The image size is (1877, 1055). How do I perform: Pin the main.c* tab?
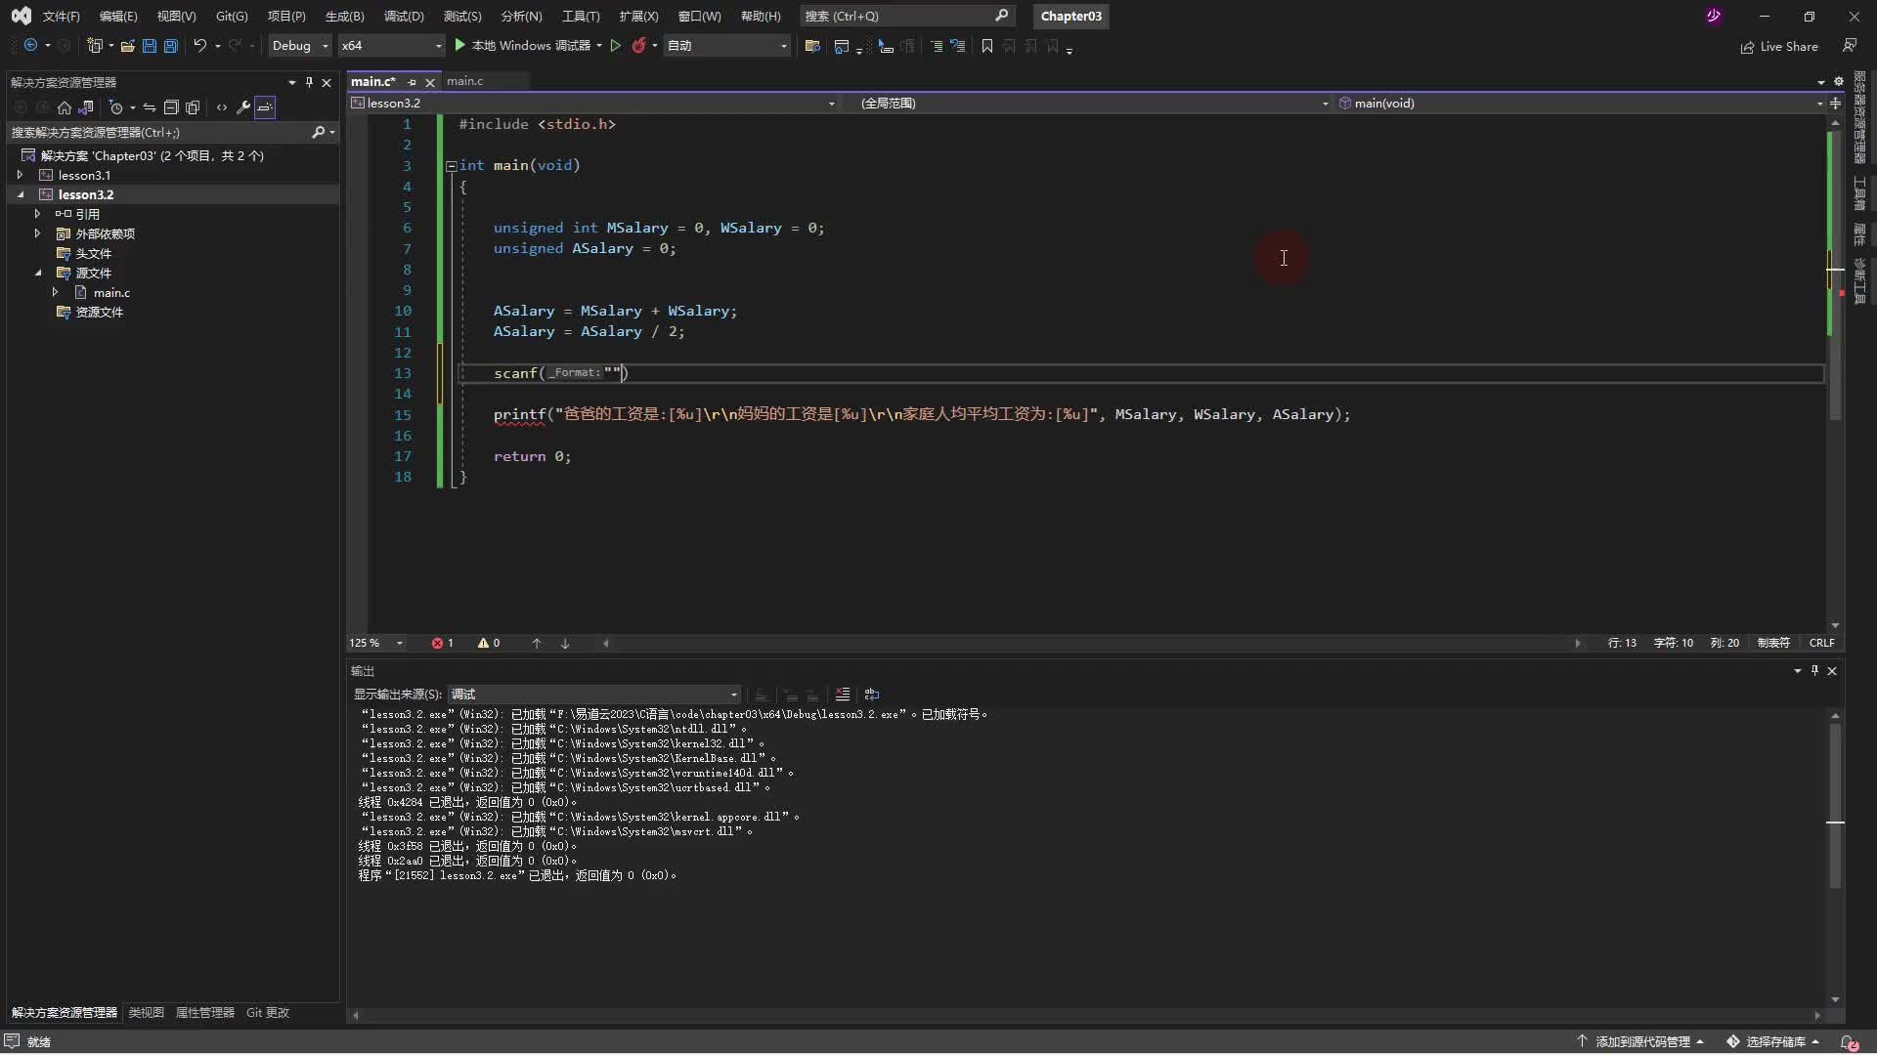412,82
